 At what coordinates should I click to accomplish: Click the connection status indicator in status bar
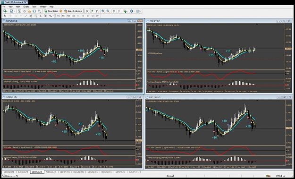coord(268,176)
